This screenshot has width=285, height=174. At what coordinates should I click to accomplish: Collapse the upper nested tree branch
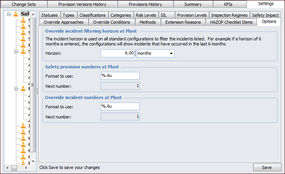coord(16,51)
